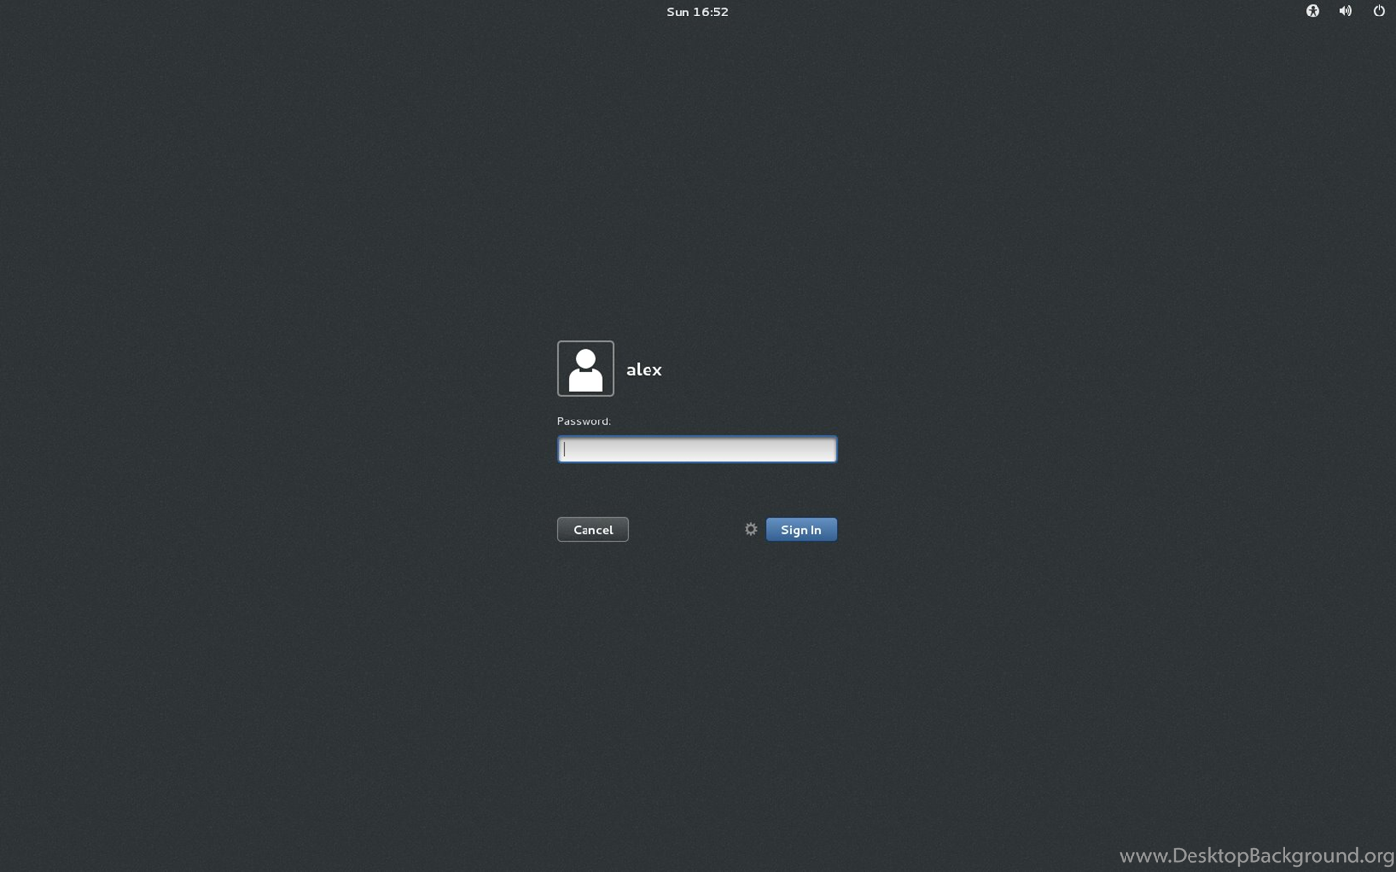This screenshot has width=1396, height=872.
Task: Click the person silhouette beside alex
Action: pyautogui.click(x=586, y=368)
